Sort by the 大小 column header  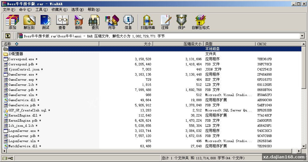pos(126,44)
